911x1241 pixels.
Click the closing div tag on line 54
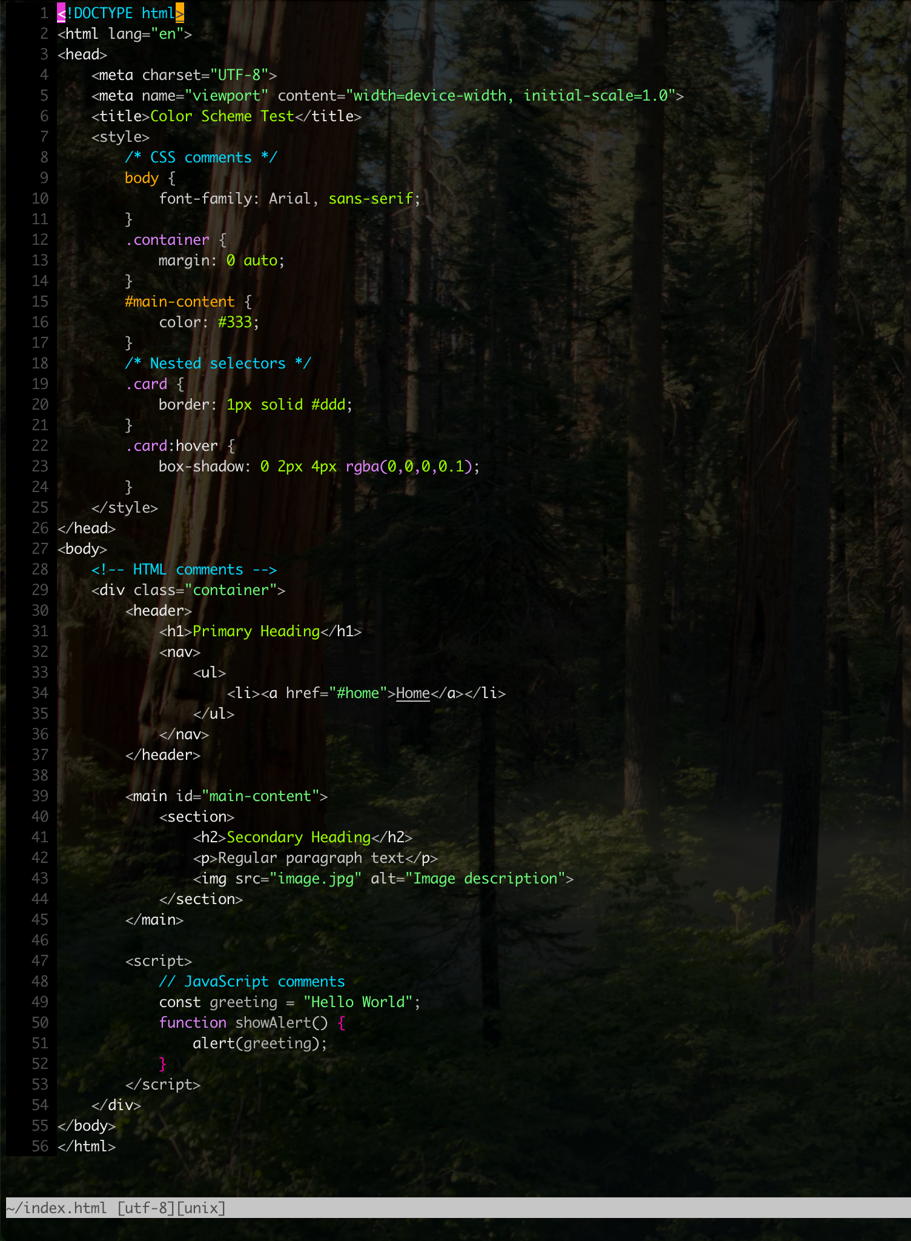coord(116,1105)
